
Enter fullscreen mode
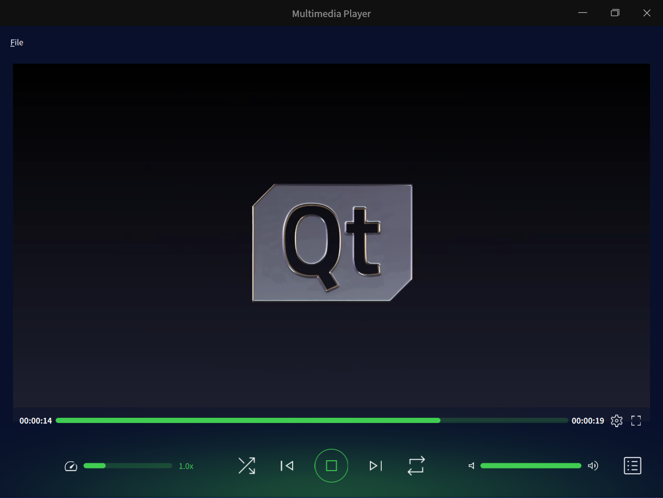coord(636,421)
